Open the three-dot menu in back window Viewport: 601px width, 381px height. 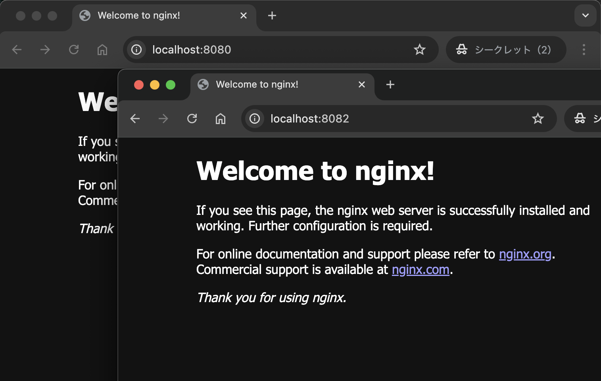click(584, 50)
